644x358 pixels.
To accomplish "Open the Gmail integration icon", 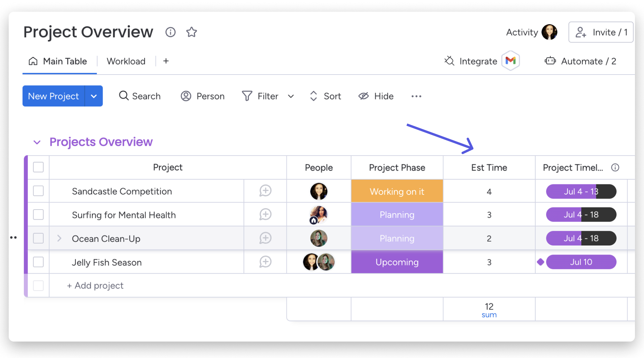I will click(510, 61).
